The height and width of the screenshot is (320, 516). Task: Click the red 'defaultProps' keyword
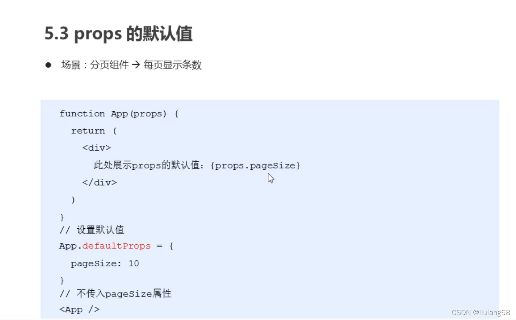tap(116, 246)
